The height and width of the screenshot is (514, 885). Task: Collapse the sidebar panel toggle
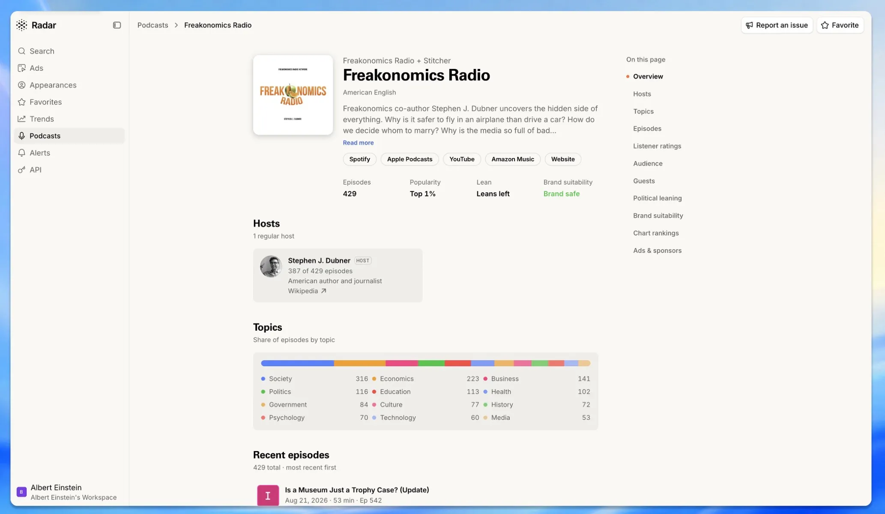click(x=117, y=25)
